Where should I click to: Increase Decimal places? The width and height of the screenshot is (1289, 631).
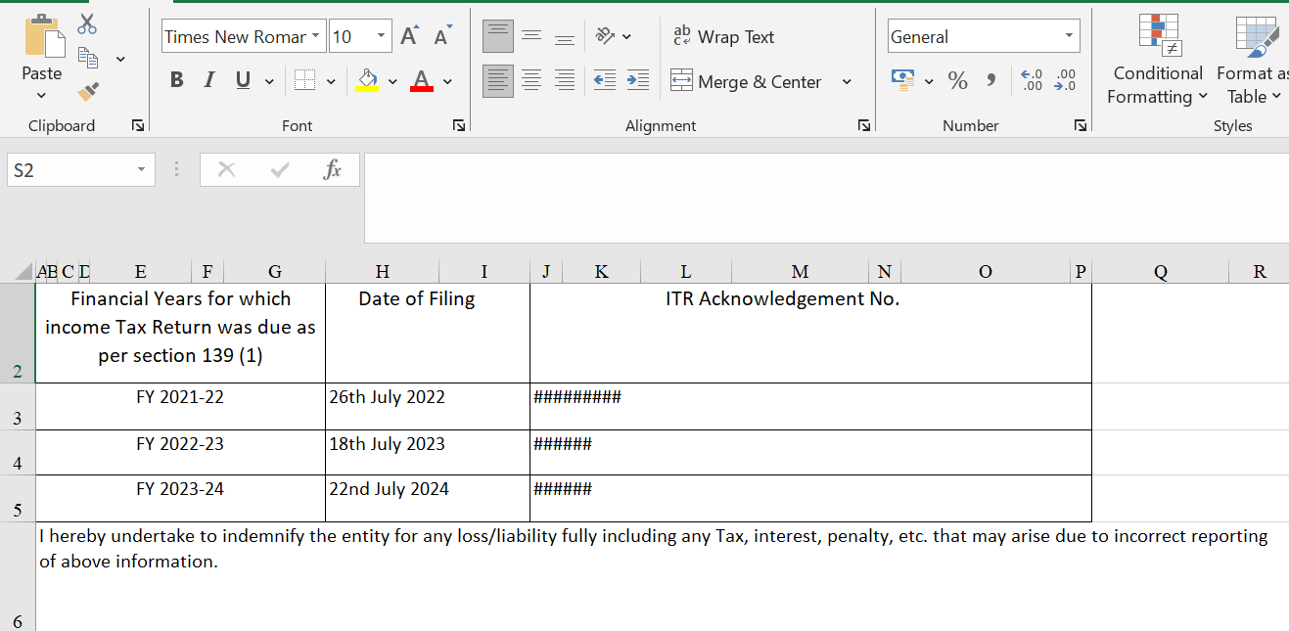click(x=1032, y=80)
